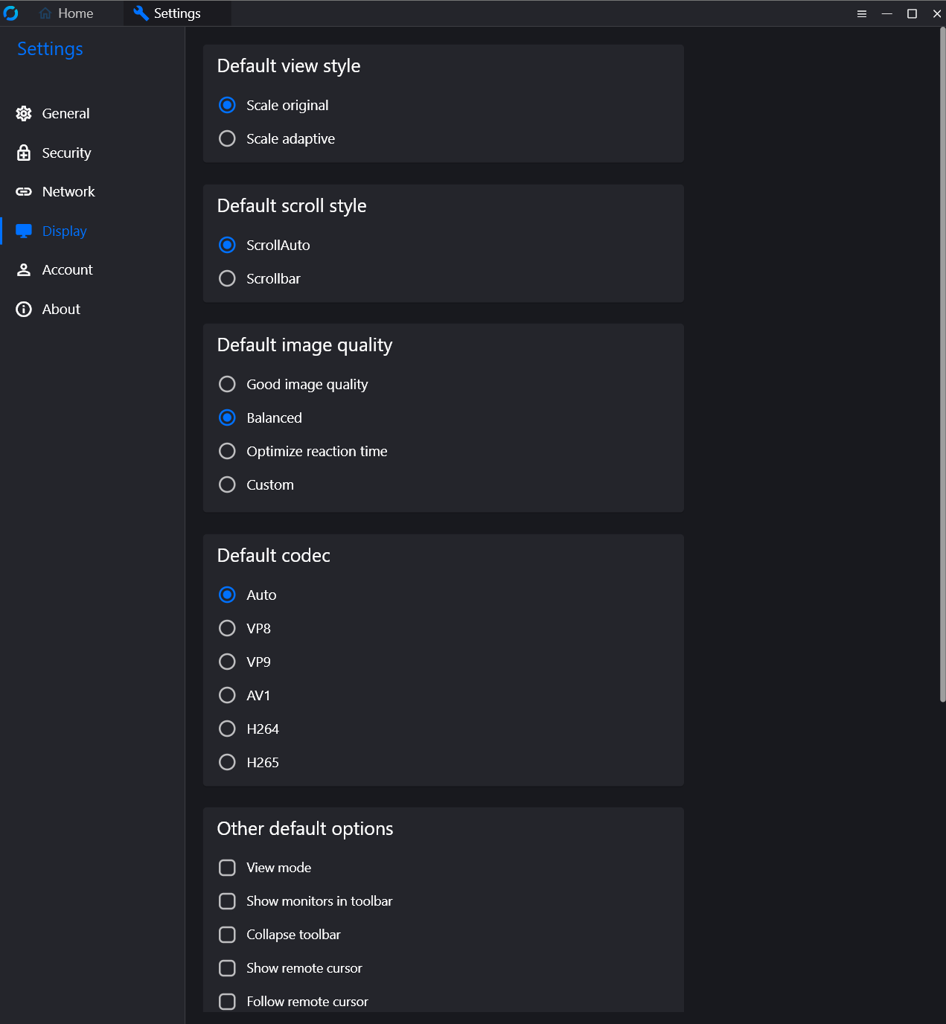Pick Optimize reaction time quality
The image size is (946, 1024).
(227, 451)
